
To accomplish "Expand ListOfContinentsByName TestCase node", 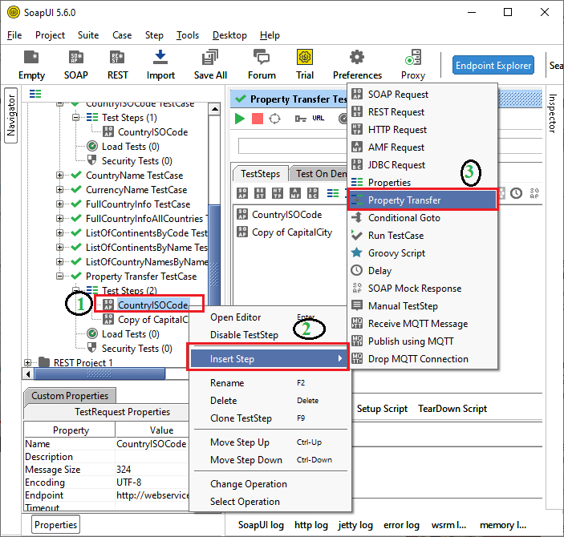I will point(59,248).
